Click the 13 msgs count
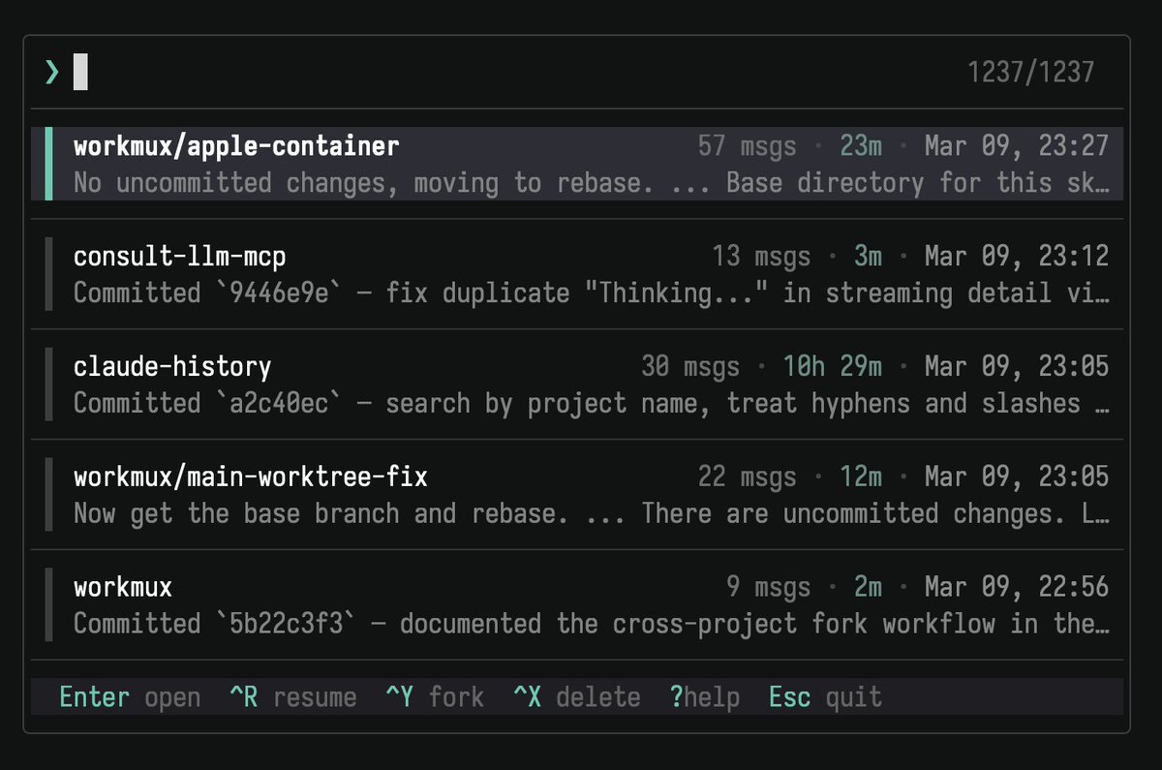Viewport: 1162px width, 770px height. tap(762, 257)
